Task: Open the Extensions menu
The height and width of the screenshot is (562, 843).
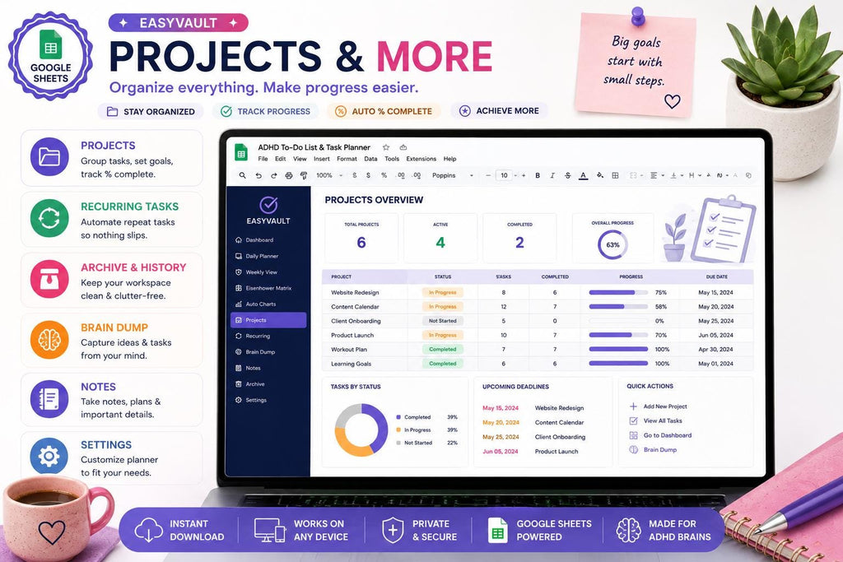Action: point(421,159)
